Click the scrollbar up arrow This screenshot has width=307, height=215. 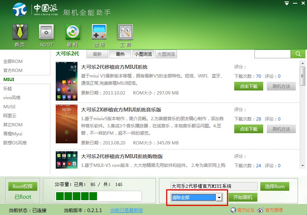[x=303, y=63]
